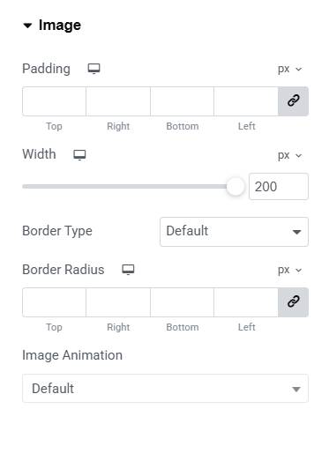Click the Width slider handle
Viewport: 329px width, 476px height.
(236, 186)
